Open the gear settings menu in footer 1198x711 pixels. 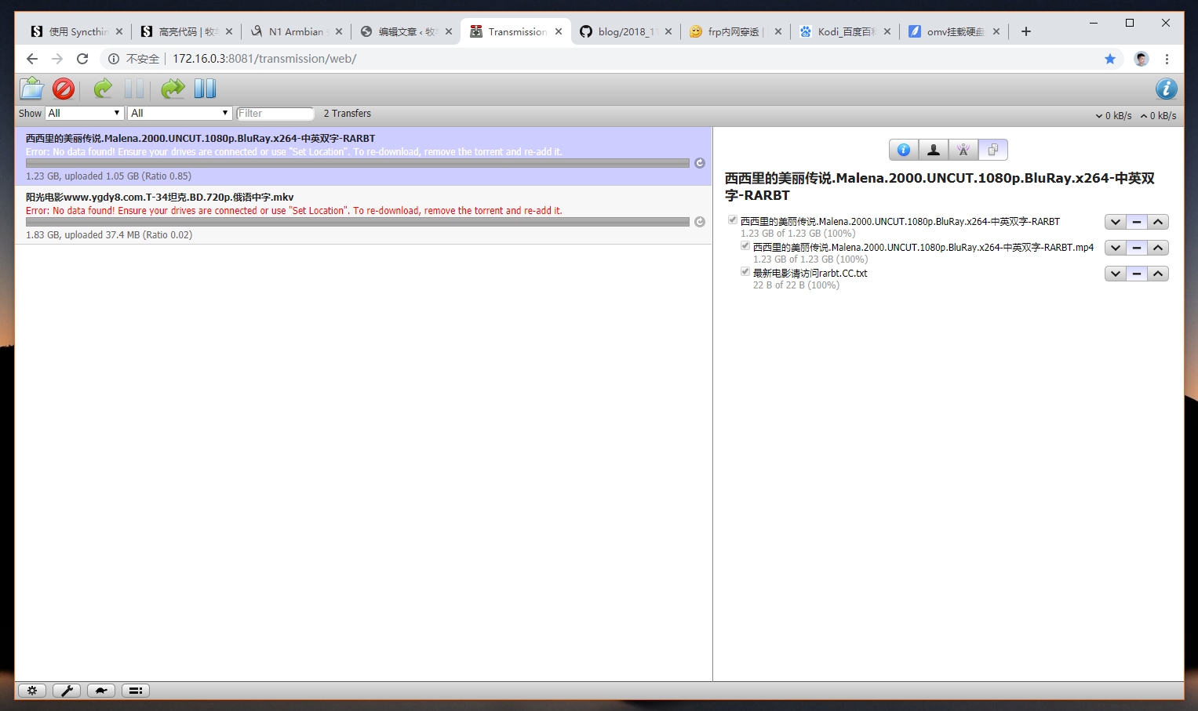(32, 691)
